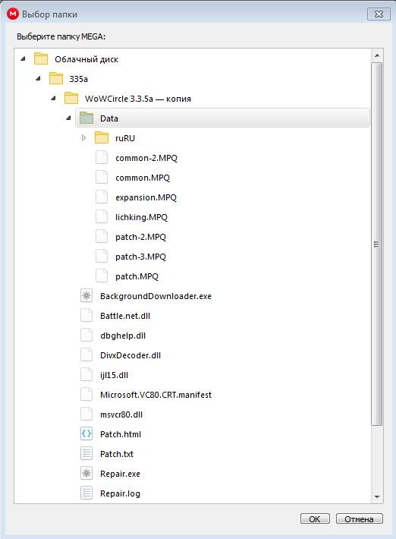Viewport: 396px width, 539px height.
Task: Select the msvcr80.dll file name
Action: [121, 414]
